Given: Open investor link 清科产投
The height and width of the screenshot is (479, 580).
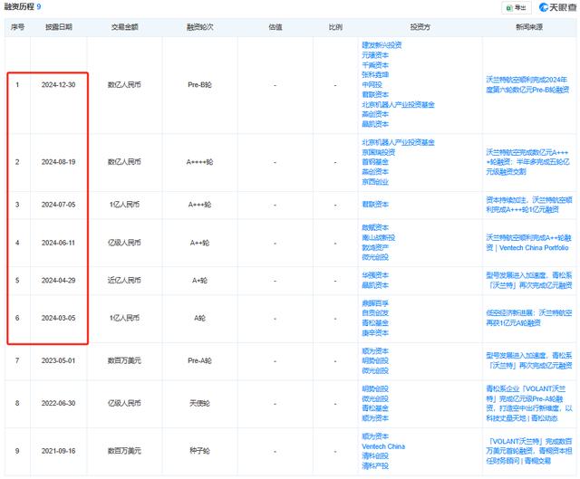Looking at the screenshot, I should (x=375, y=466).
